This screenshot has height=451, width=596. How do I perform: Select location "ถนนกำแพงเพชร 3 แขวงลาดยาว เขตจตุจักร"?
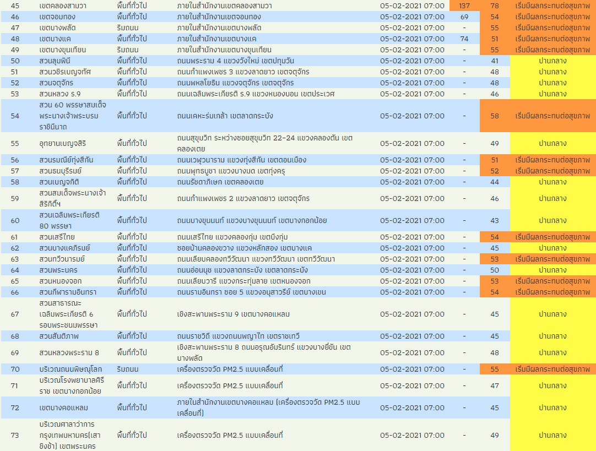(243, 72)
